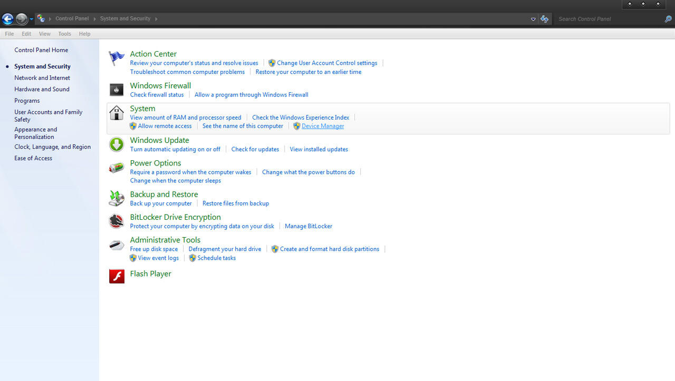Click the shield icon beside Create and format partitions

point(275,249)
